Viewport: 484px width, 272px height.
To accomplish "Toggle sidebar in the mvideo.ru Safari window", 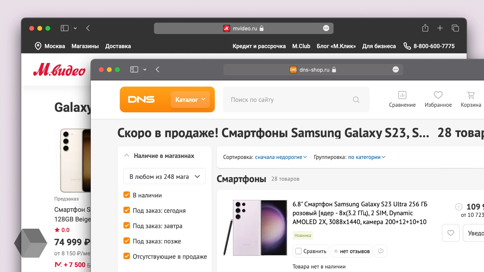I will [x=65, y=28].
